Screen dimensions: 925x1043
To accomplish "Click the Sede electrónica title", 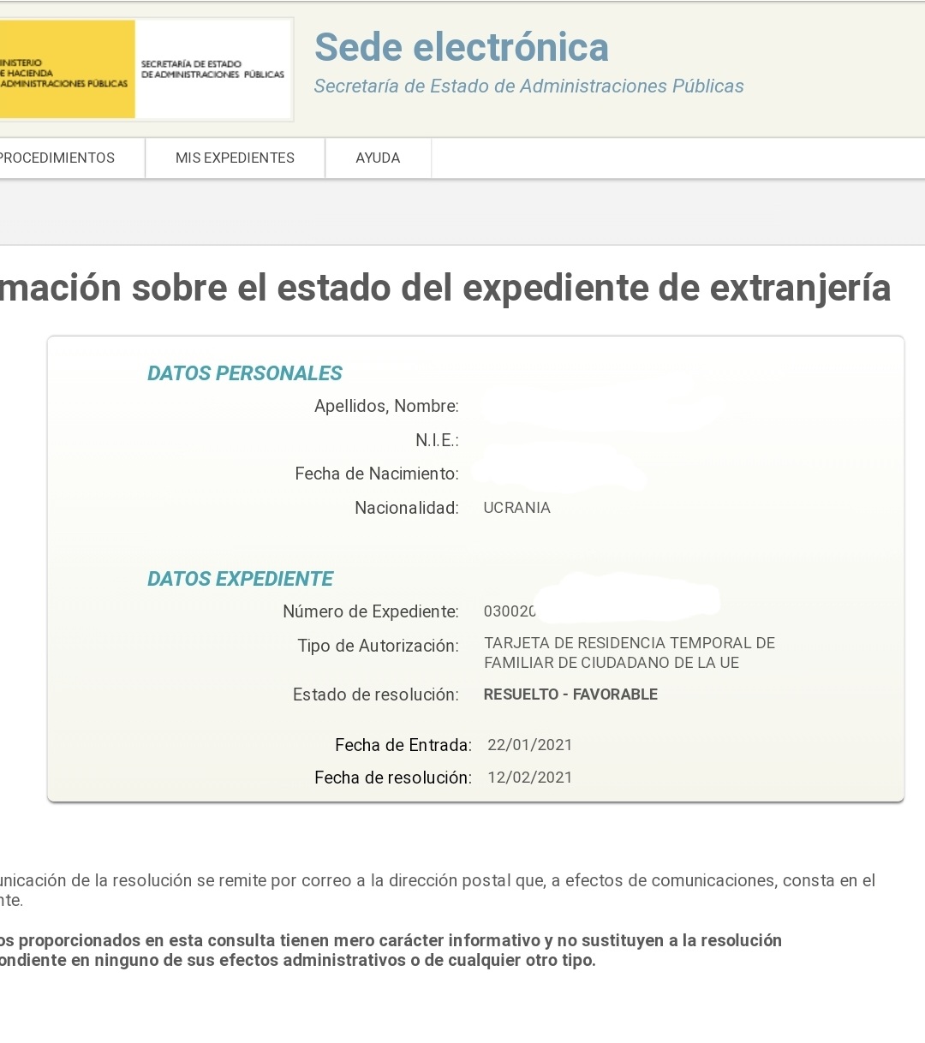I will click(x=461, y=47).
